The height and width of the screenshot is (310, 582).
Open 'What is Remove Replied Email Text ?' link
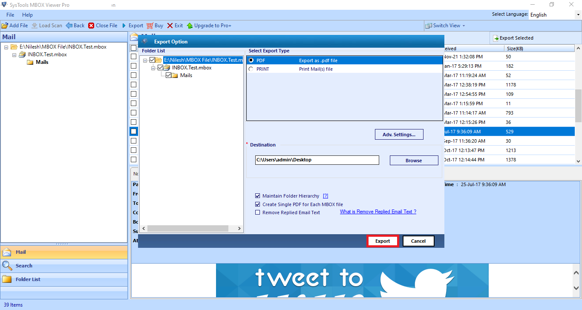coord(378,212)
